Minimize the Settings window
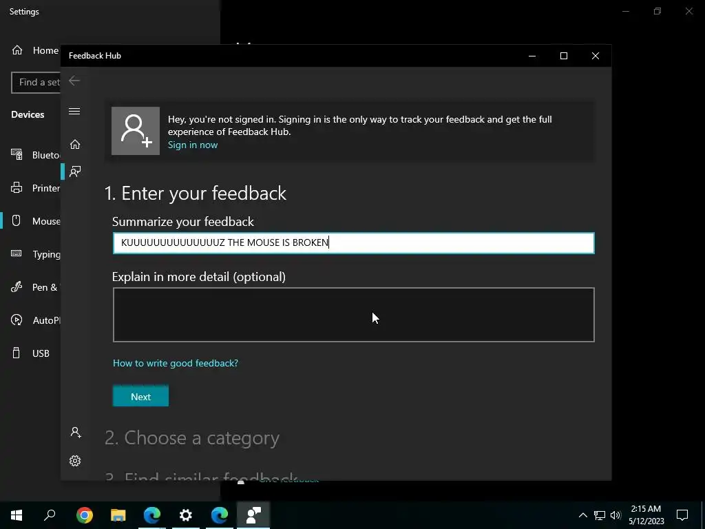Screen dimensions: 705x529 pos(625,11)
